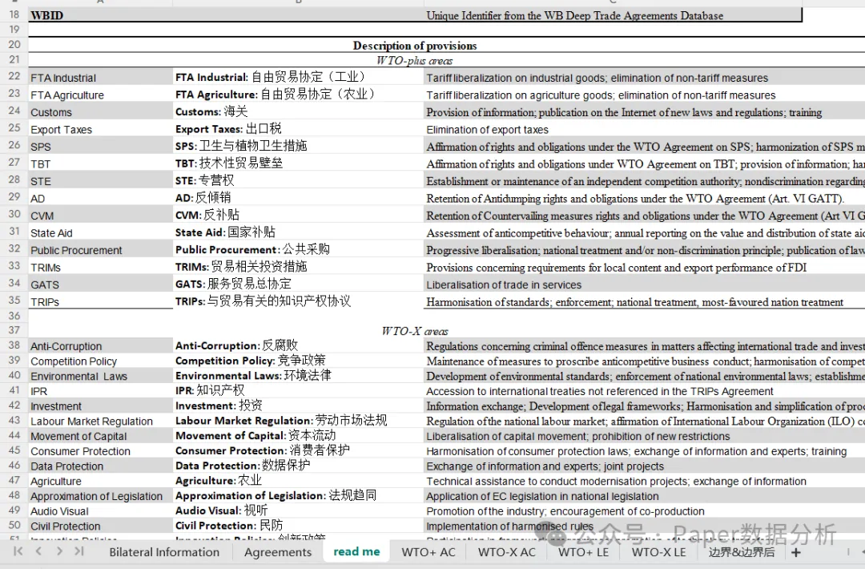Switch to WTO+ AC sheet tab
The width and height of the screenshot is (865, 569).
[x=428, y=552]
